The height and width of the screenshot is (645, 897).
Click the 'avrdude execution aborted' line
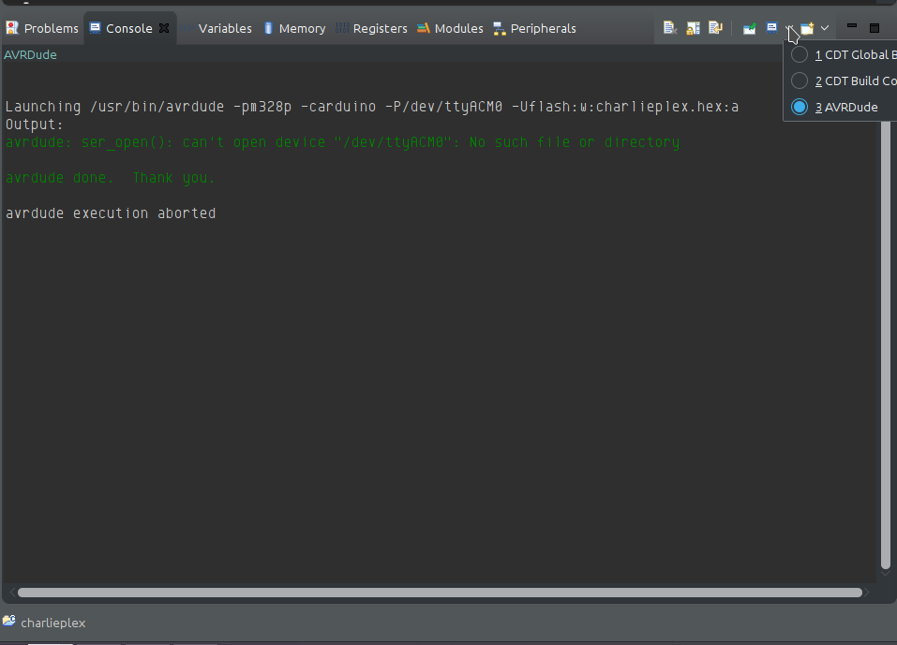pos(111,213)
